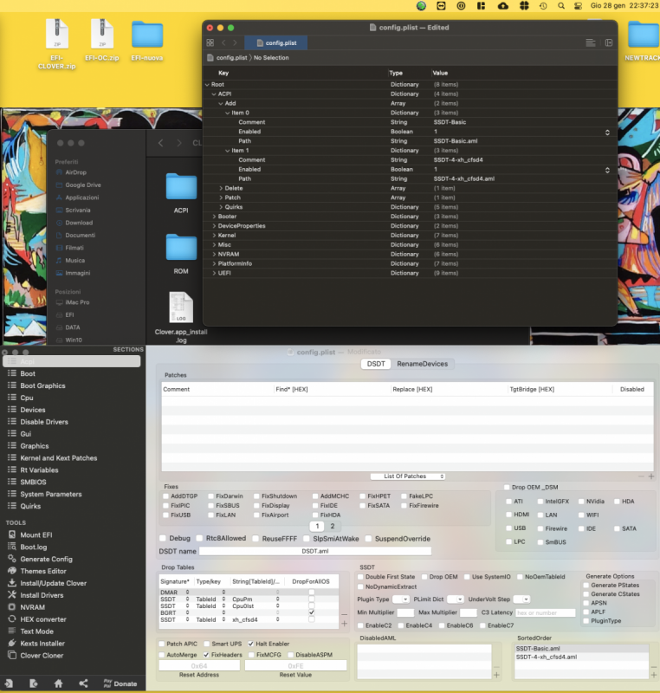This screenshot has height=693, width=660.
Task: Collapse the Root dictionary row
Action: (207, 84)
